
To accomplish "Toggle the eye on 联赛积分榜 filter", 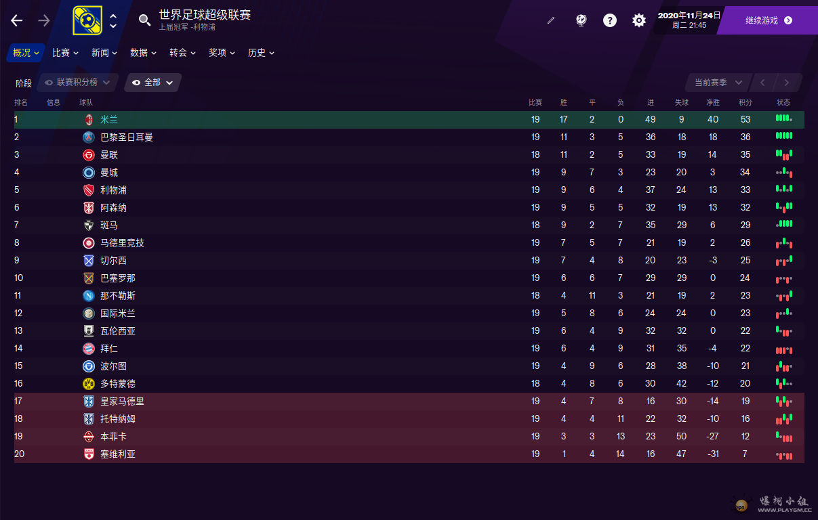I will click(49, 83).
